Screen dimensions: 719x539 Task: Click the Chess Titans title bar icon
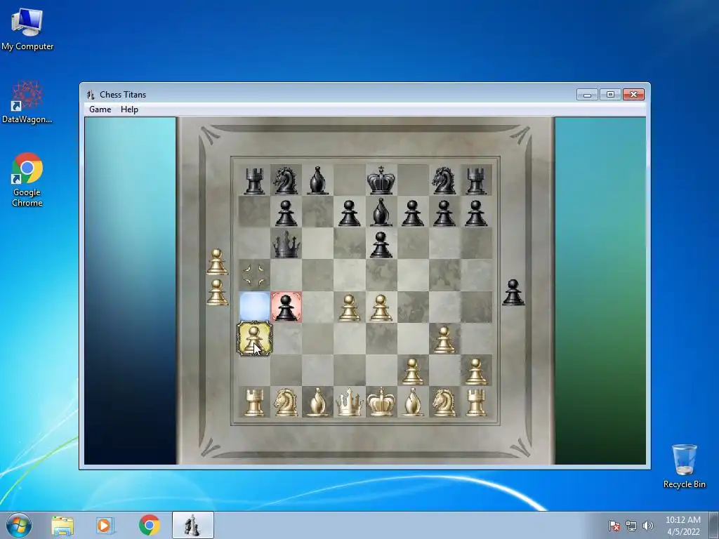click(91, 95)
